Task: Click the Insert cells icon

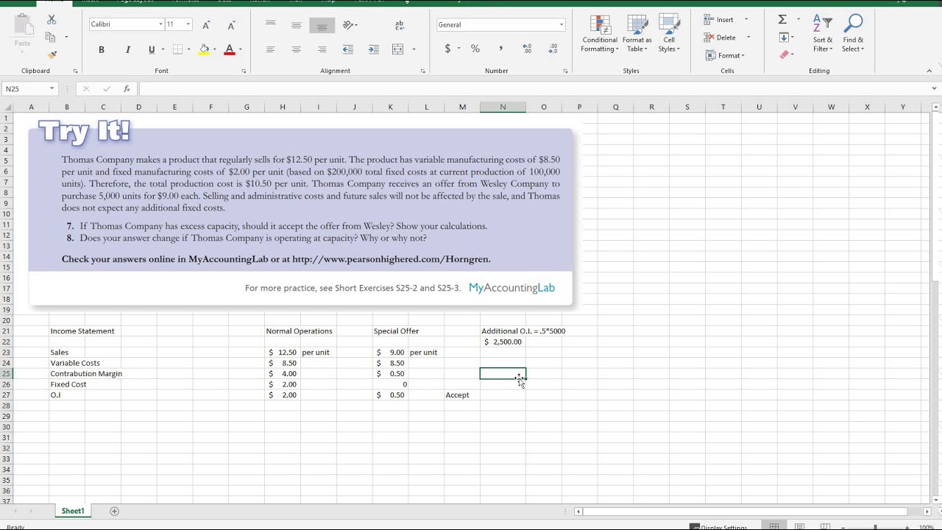Action: coord(709,20)
